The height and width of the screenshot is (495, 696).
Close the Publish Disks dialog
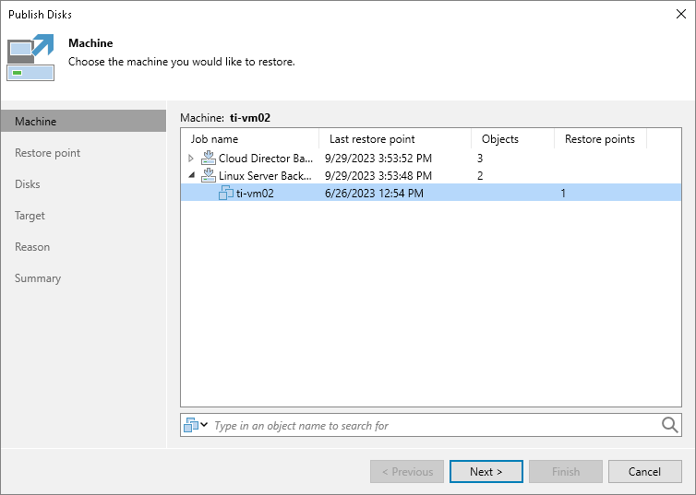[x=681, y=14]
